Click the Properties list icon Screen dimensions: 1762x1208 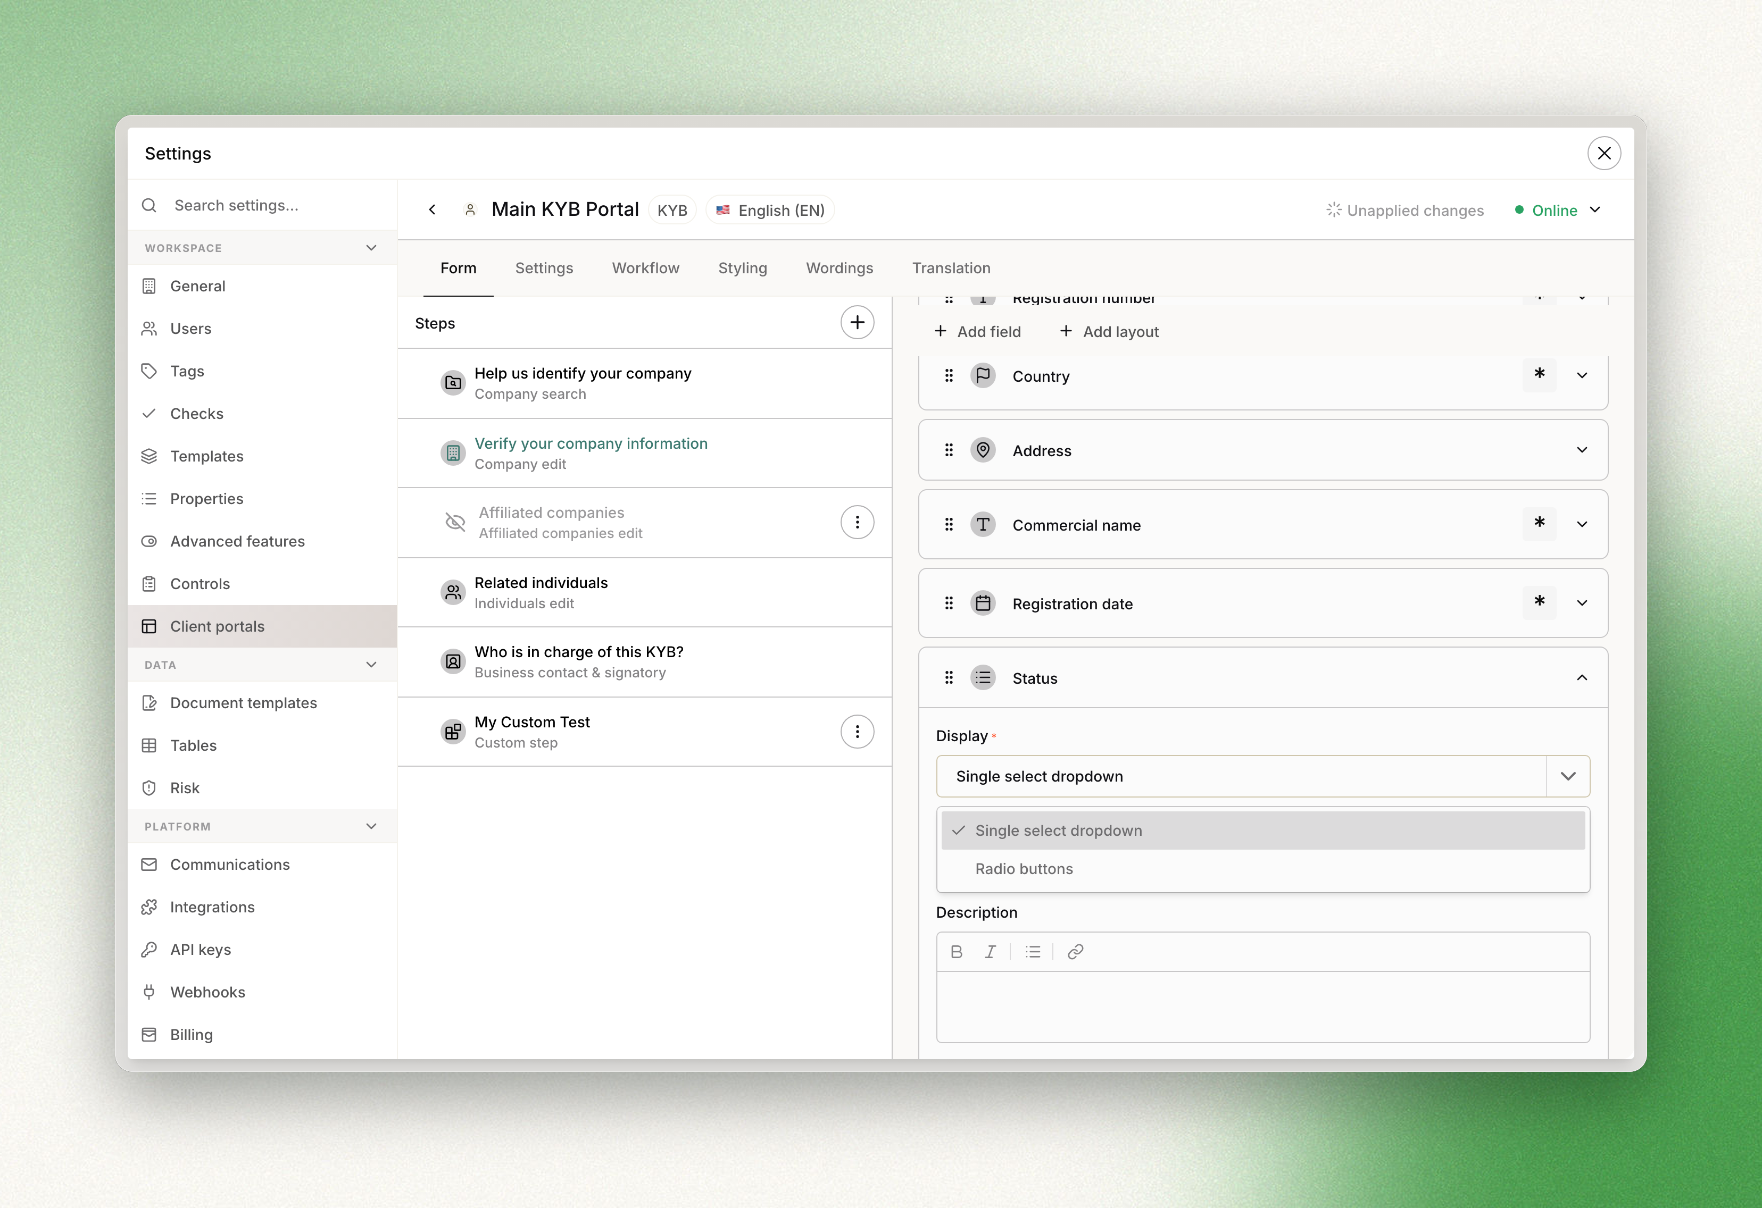pos(149,498)
